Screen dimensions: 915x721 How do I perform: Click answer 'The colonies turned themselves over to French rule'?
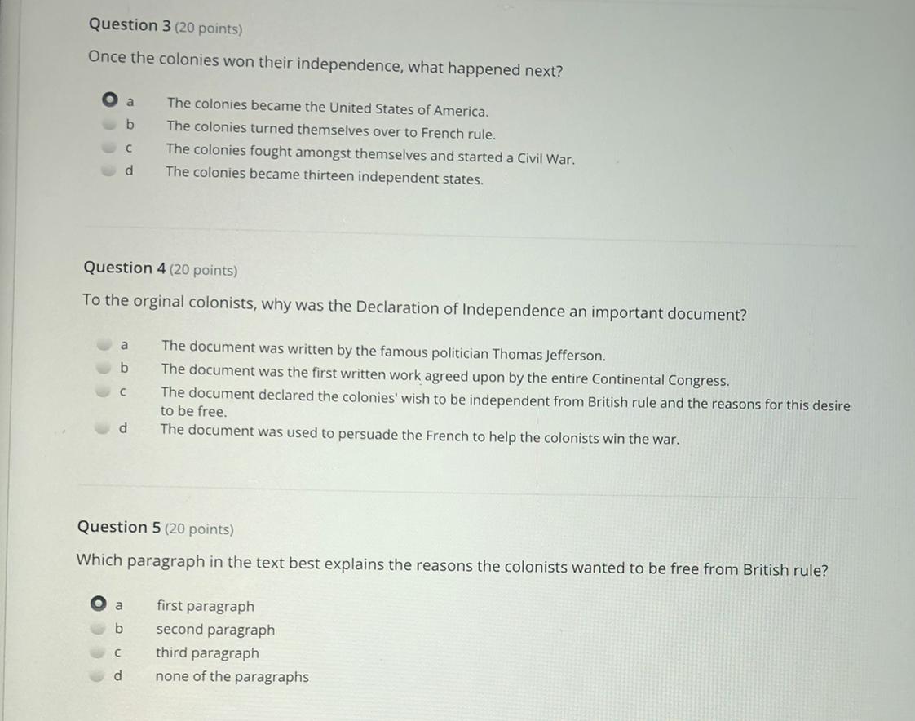click(331, 130)
